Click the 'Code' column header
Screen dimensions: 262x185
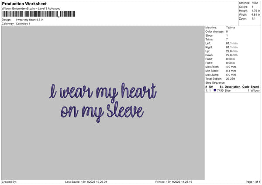(246, 87)
